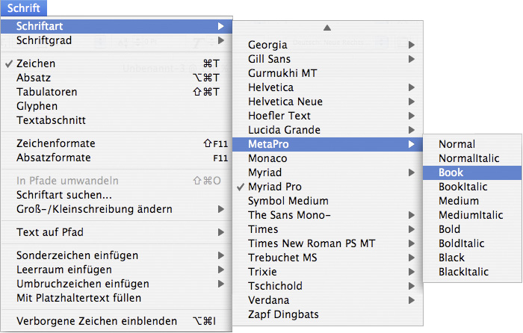The image size is (523, 333).
Task: Click the scroll-up arrow of font list
Action: coord(327,28)
